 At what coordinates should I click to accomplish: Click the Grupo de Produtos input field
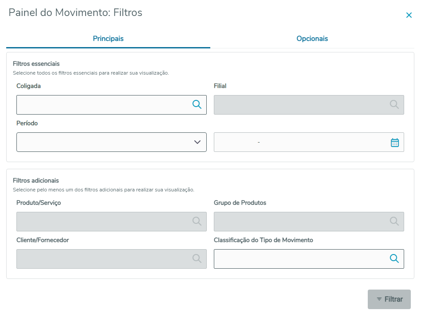point(299,222)
